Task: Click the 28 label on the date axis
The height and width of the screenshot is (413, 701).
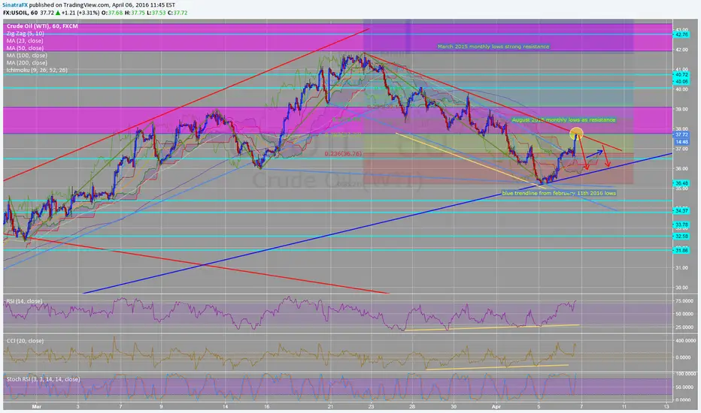Action: 412,407
